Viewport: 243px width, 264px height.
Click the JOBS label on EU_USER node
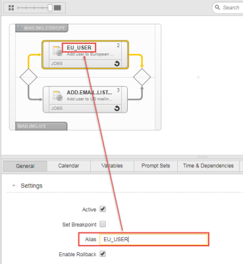(x=57, y=64)
